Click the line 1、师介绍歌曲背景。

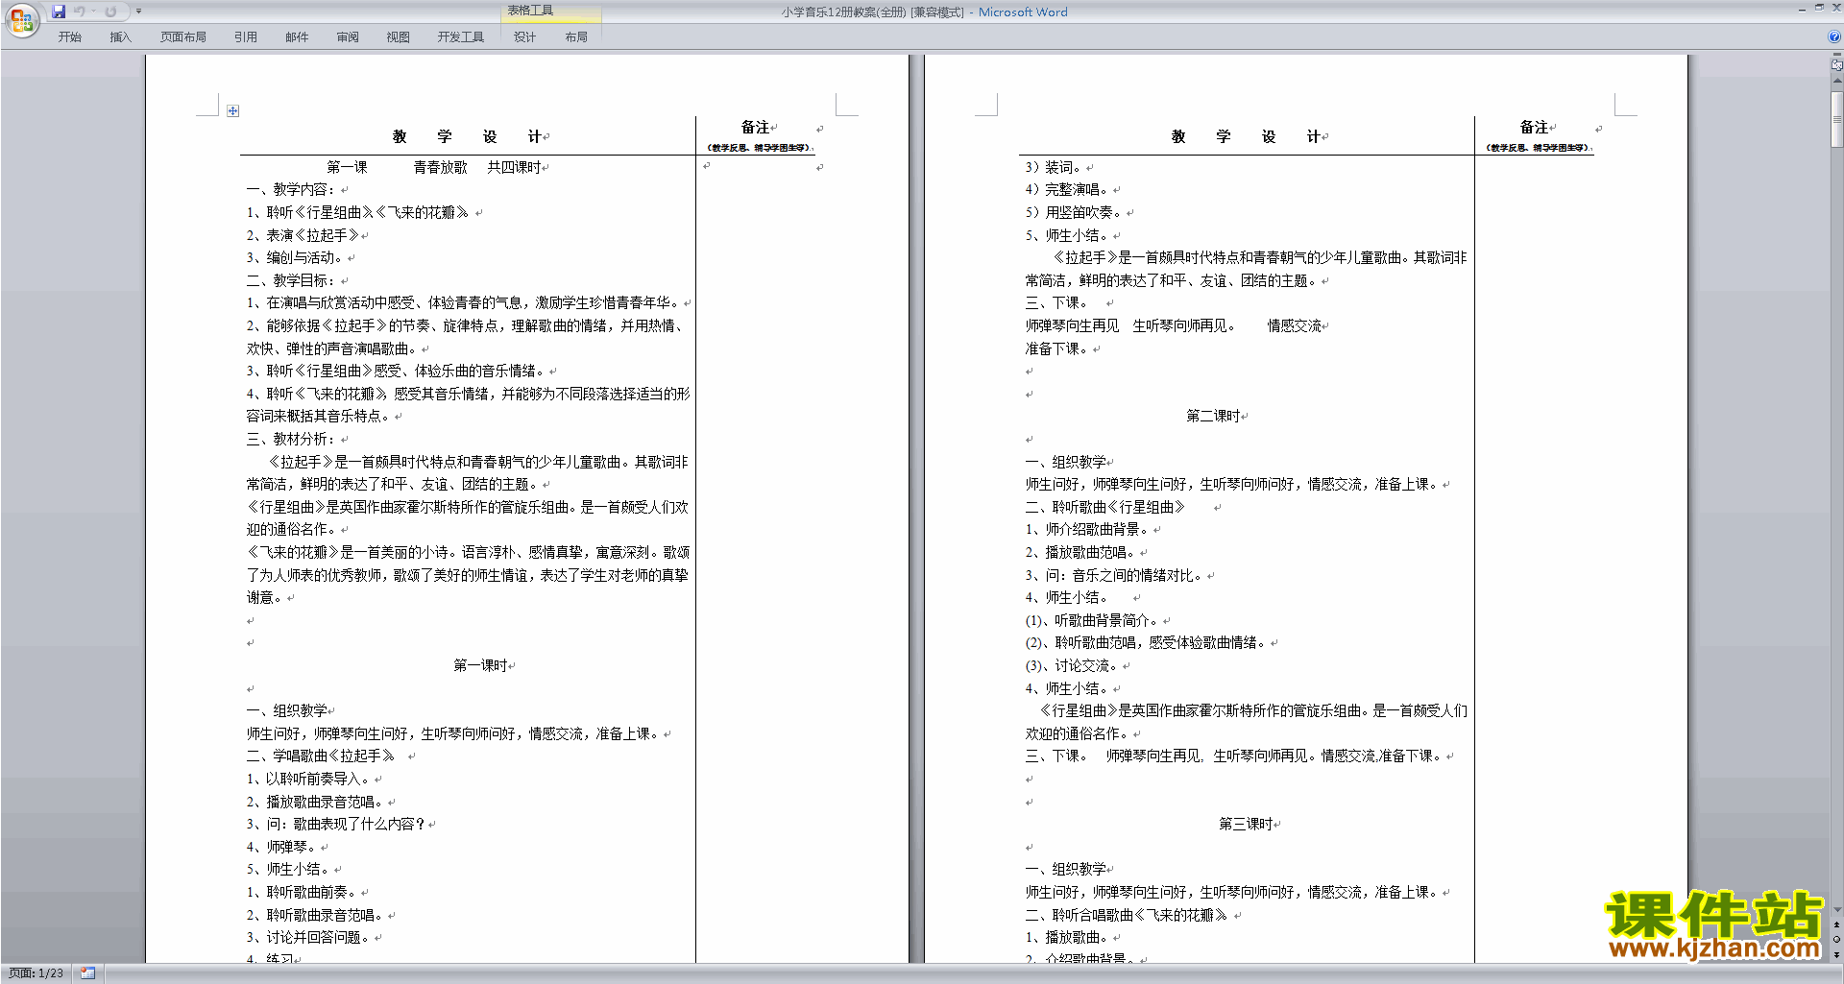pyautogui.click(x=1088, y=529)
